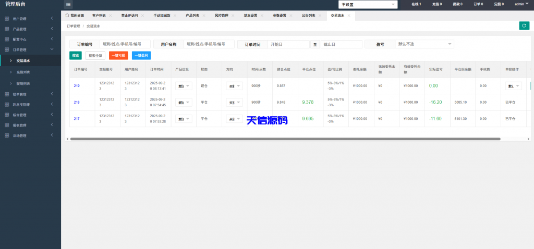Screen dimensions: 534x249
Task: Switch to the 产品列表 tab
Action: click(192, 16)
